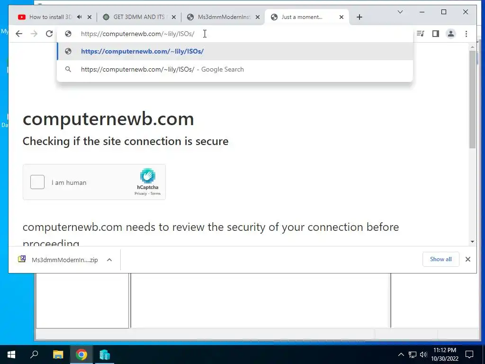This screenshot has width=485, height=364.
Task: Open the volume speaker tray icon
Action: pos(423,355)
